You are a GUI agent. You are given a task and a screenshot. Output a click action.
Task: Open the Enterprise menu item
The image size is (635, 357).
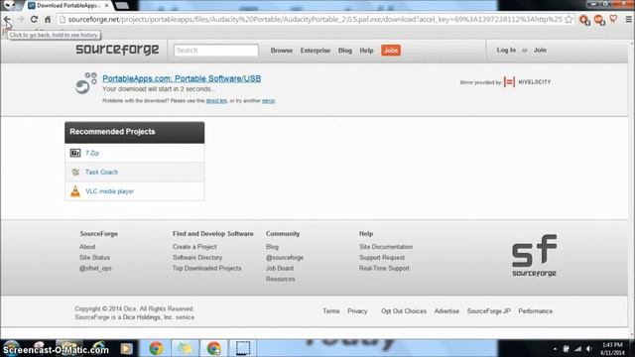[316, 51]
